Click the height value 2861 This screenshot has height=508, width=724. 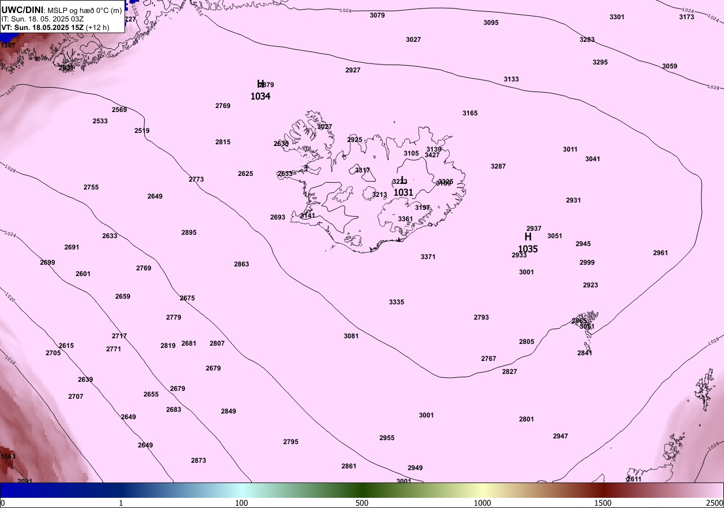pos(349,466)
